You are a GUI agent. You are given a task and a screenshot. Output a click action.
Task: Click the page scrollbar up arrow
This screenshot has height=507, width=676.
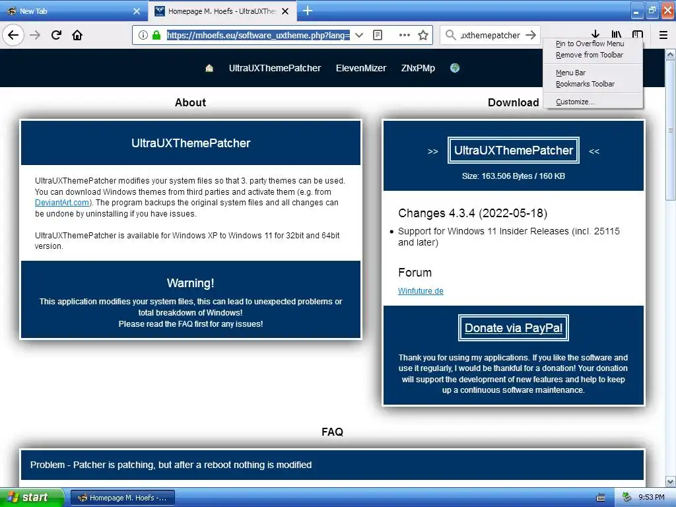pos(671,54)
